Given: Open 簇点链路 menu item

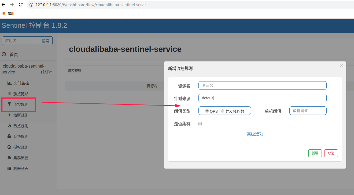Looking at the screenshot, I should [21, 94].
